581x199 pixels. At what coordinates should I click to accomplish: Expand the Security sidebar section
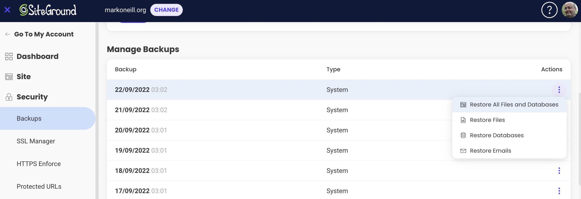pos(32,97)
